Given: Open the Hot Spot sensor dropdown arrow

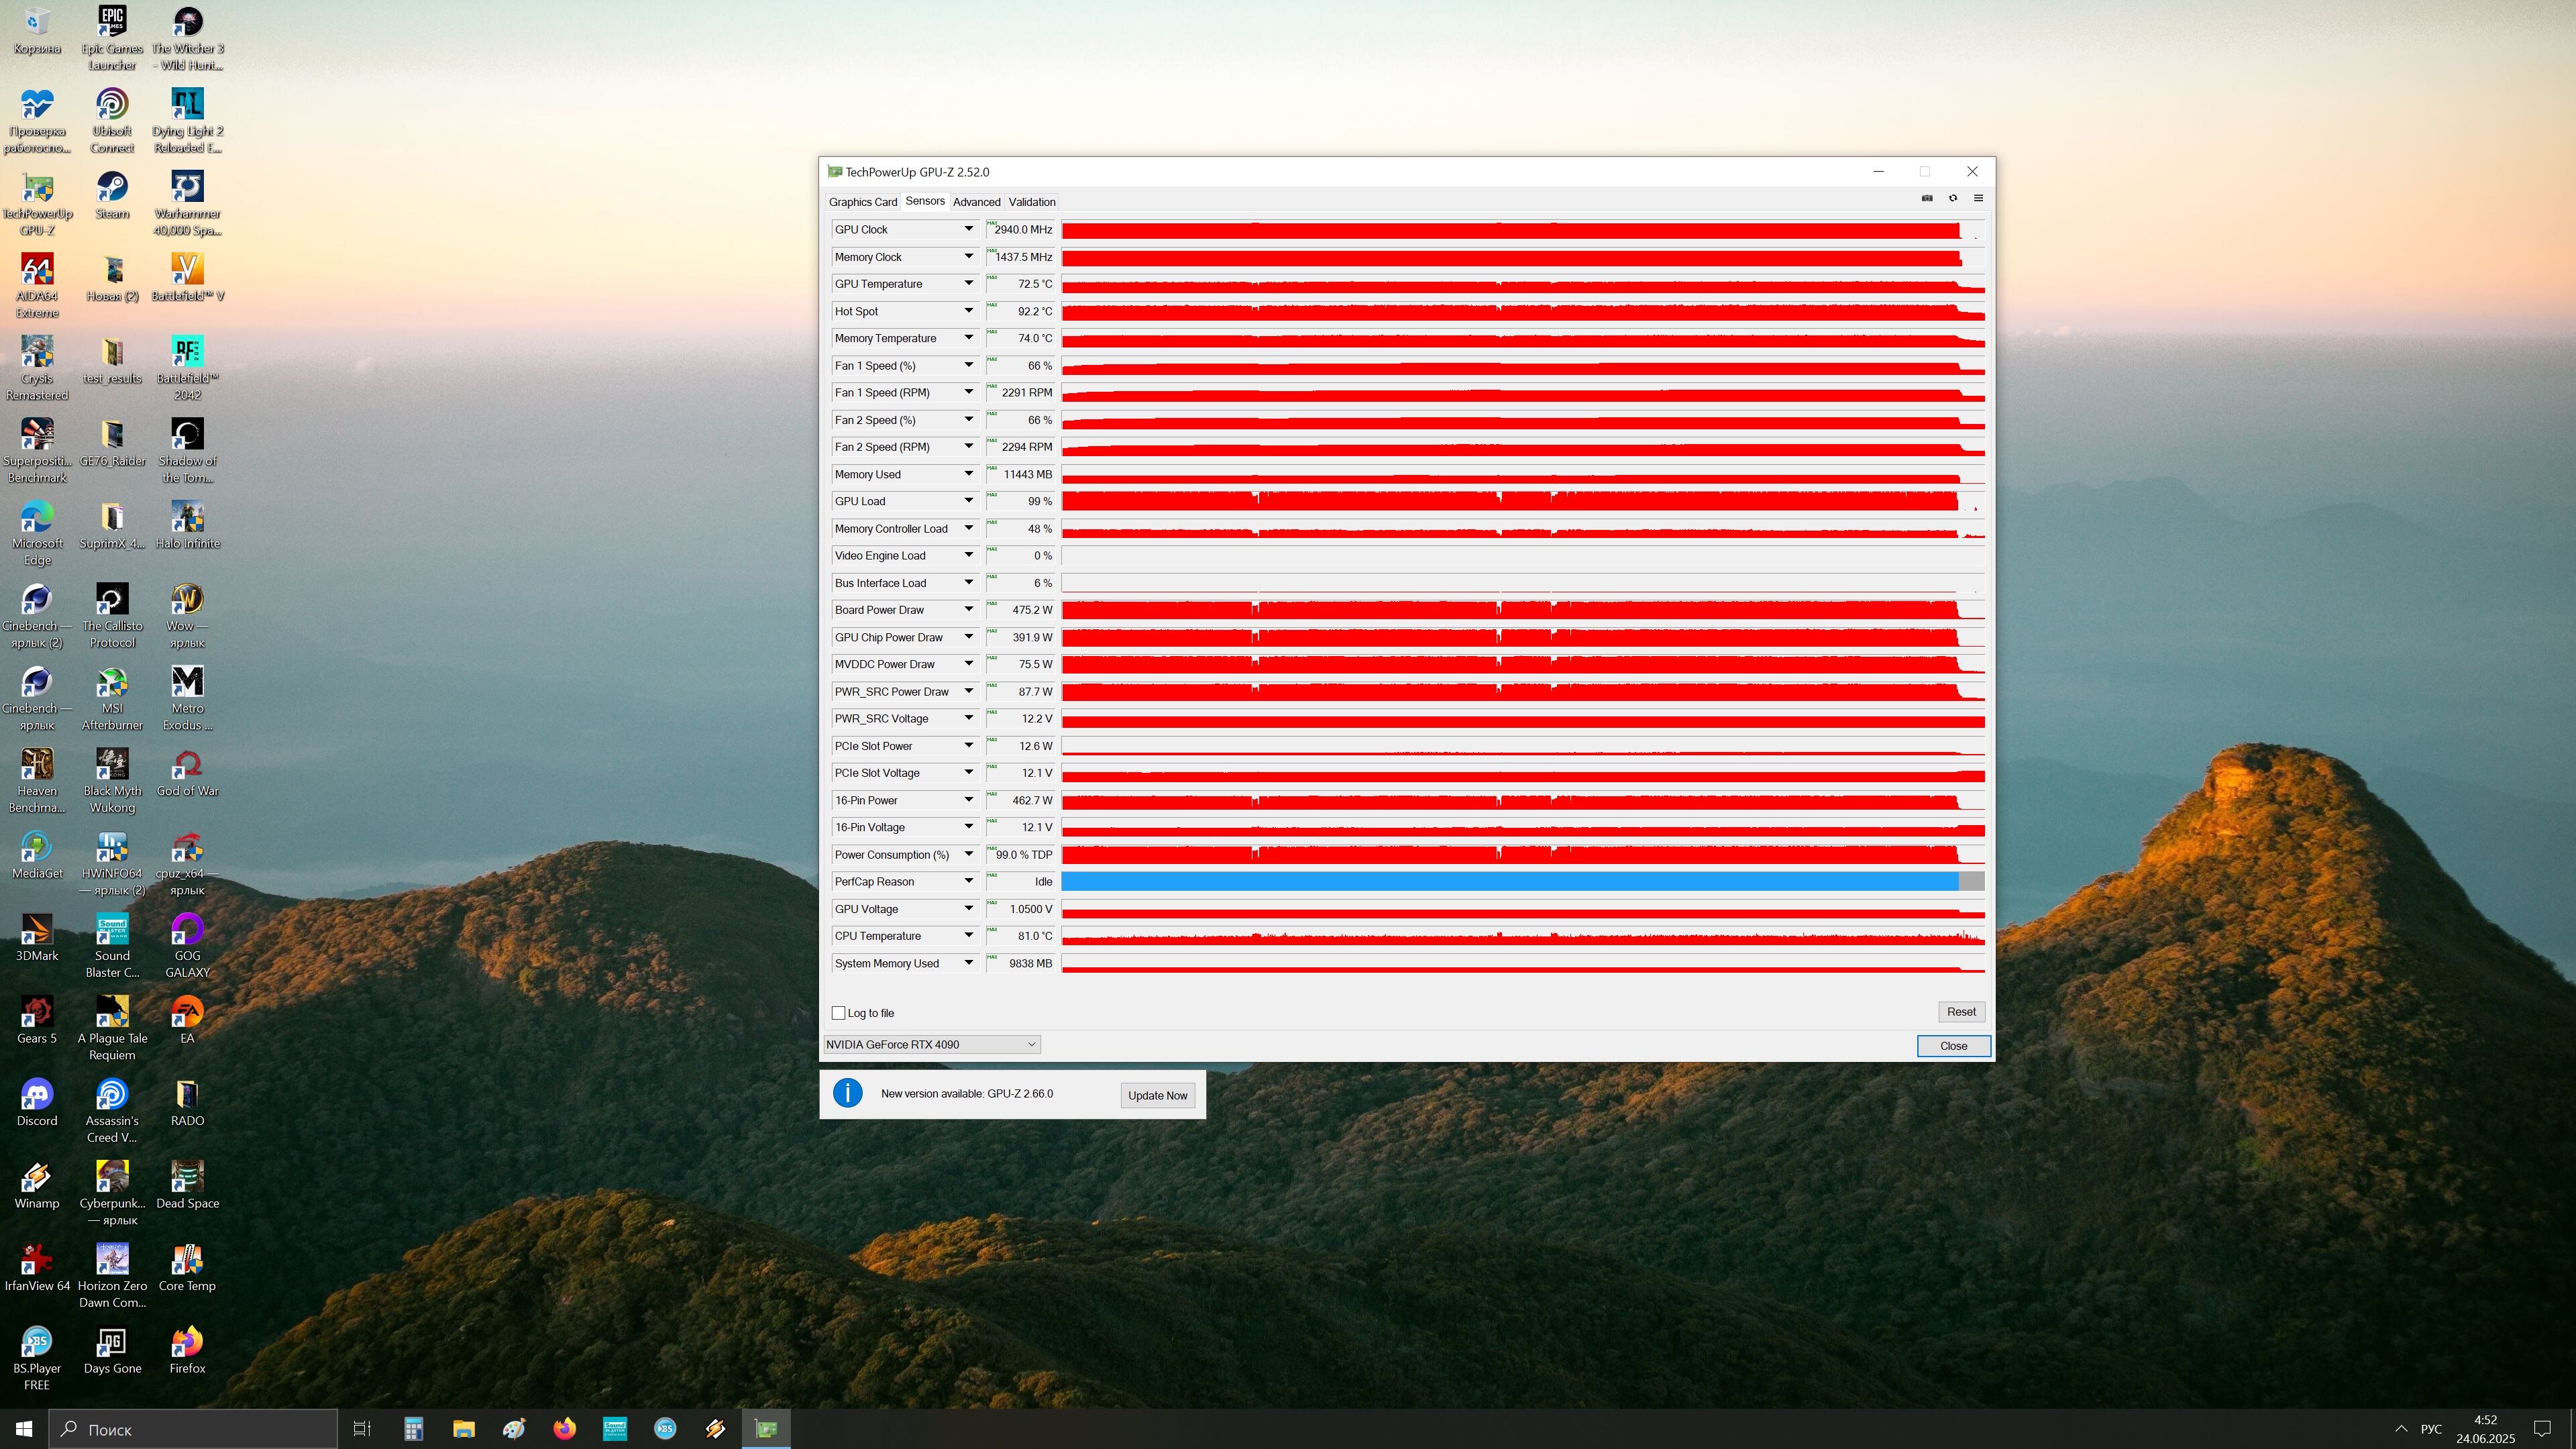Looking at the screenshot, I should pyautogui.click(x=968, y=311).
